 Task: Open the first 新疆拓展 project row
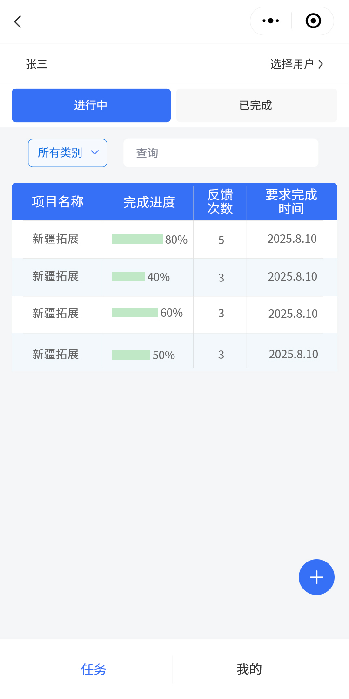pyautogui.click(x=56, y=239)
